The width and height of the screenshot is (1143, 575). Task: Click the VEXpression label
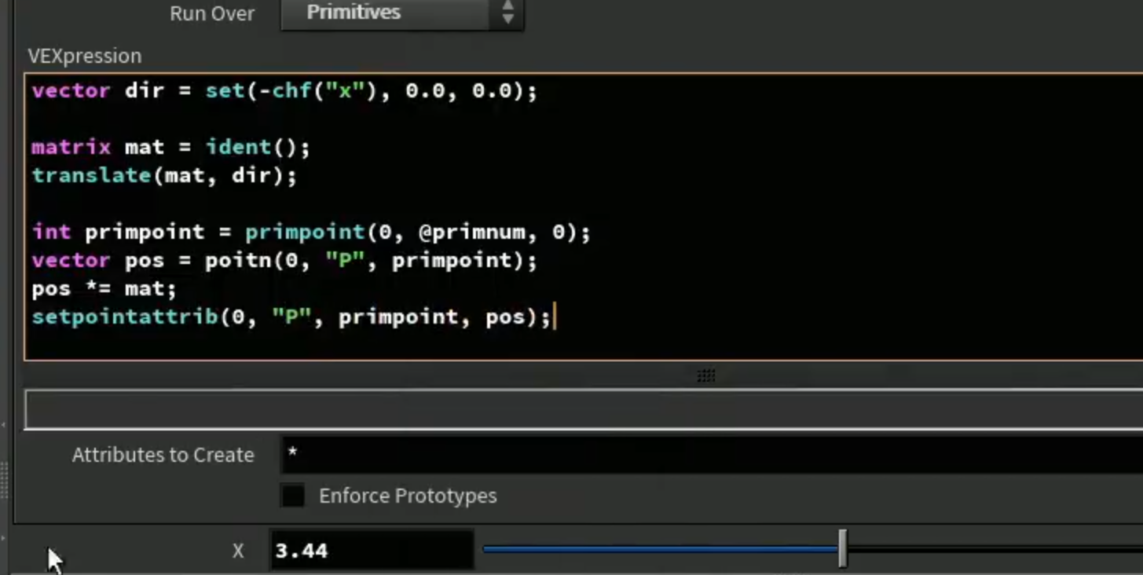click(x=85, y=56)
